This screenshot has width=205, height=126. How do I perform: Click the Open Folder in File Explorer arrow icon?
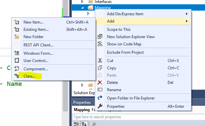point(100,98)
